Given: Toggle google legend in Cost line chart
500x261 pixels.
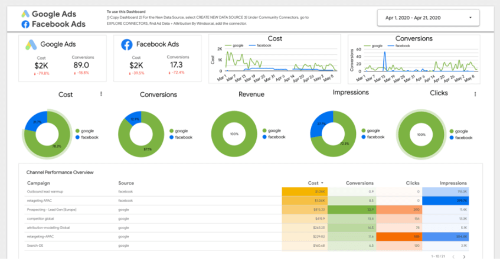Looking at the screenshot, I should click(234, 45).
